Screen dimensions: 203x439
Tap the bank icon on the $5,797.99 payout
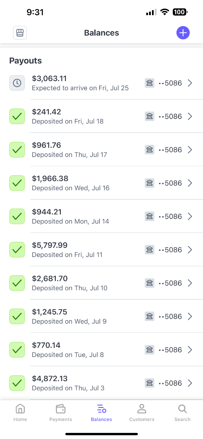coord(150,250)
